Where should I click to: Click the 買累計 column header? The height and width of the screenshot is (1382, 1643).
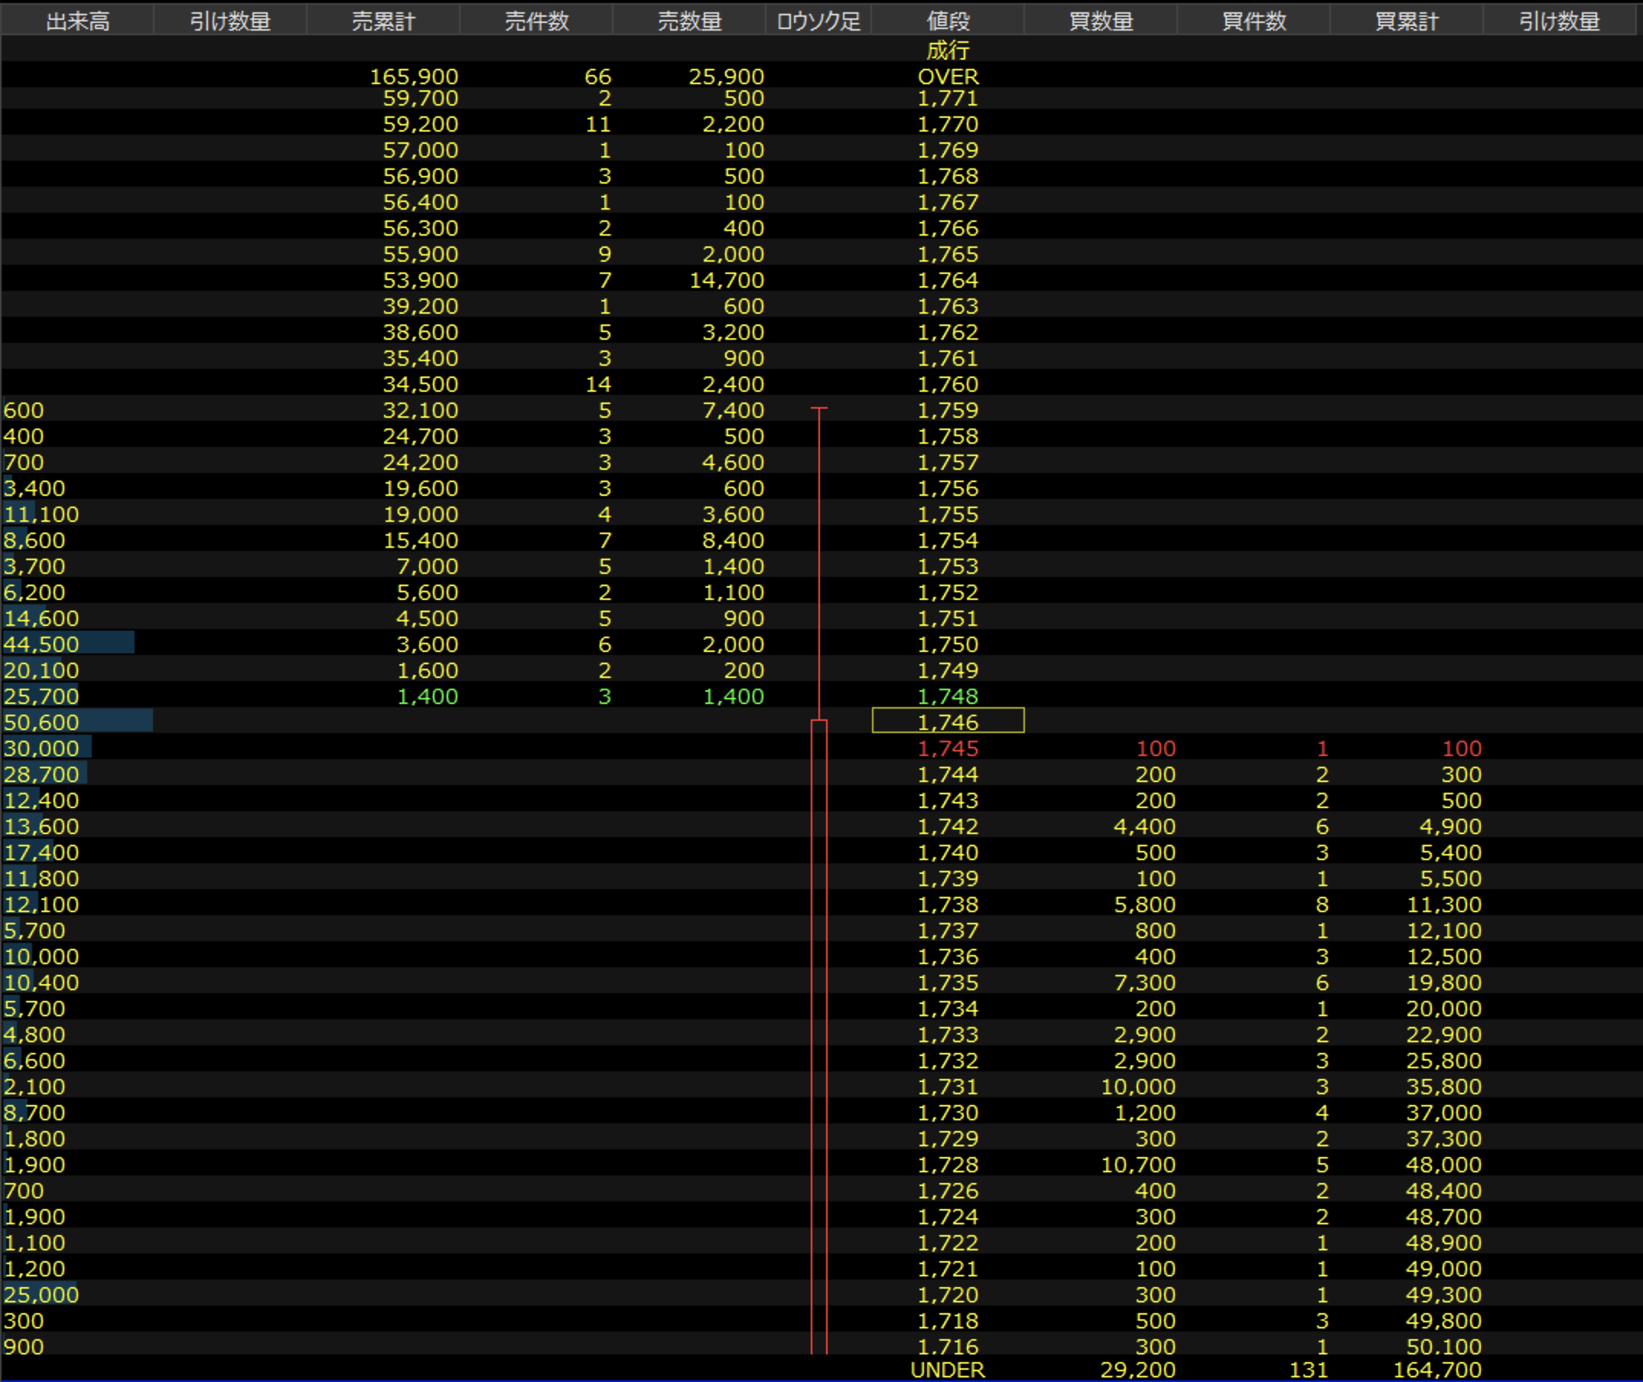tap(1407, 21)
